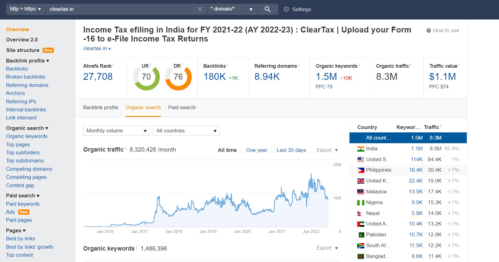Open the Settings link in header
Screen dimensions: 499x262
click(302, 9)
